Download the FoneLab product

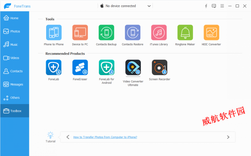53,67
